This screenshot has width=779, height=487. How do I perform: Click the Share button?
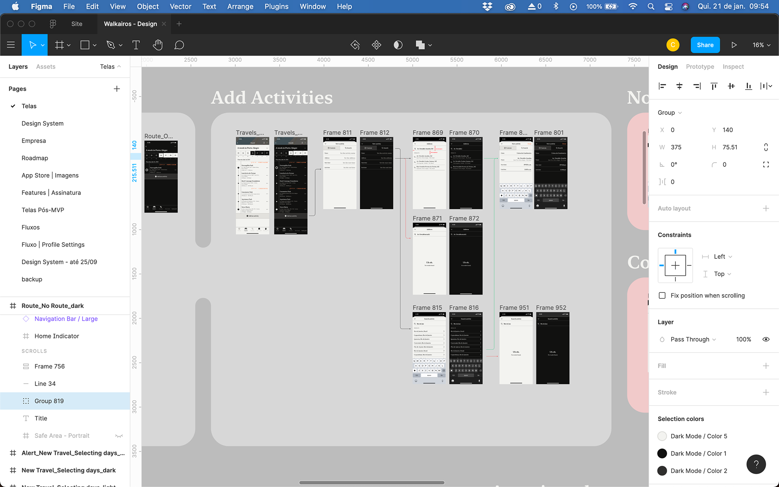(x=705, y=45)
